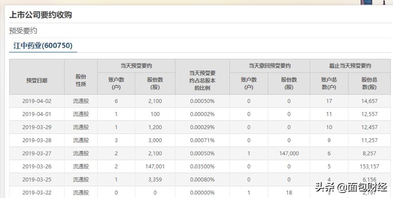Select the date cell 2019-03-29
This screenshot has height=198, width=393.
[37, 127]
